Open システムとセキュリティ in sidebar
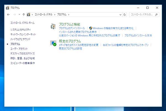 [x=20, y=30]
